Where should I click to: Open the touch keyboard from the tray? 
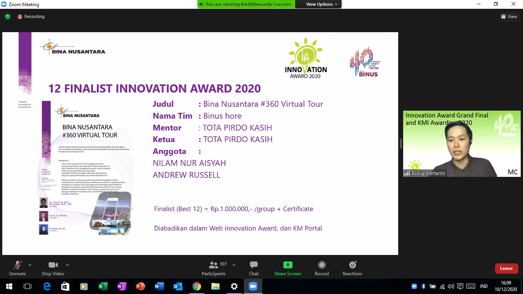click(x=471, y=286)
